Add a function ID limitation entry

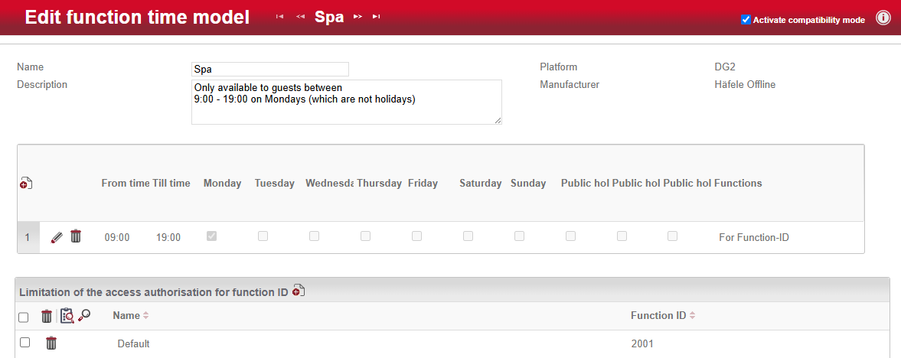point(299,291)
